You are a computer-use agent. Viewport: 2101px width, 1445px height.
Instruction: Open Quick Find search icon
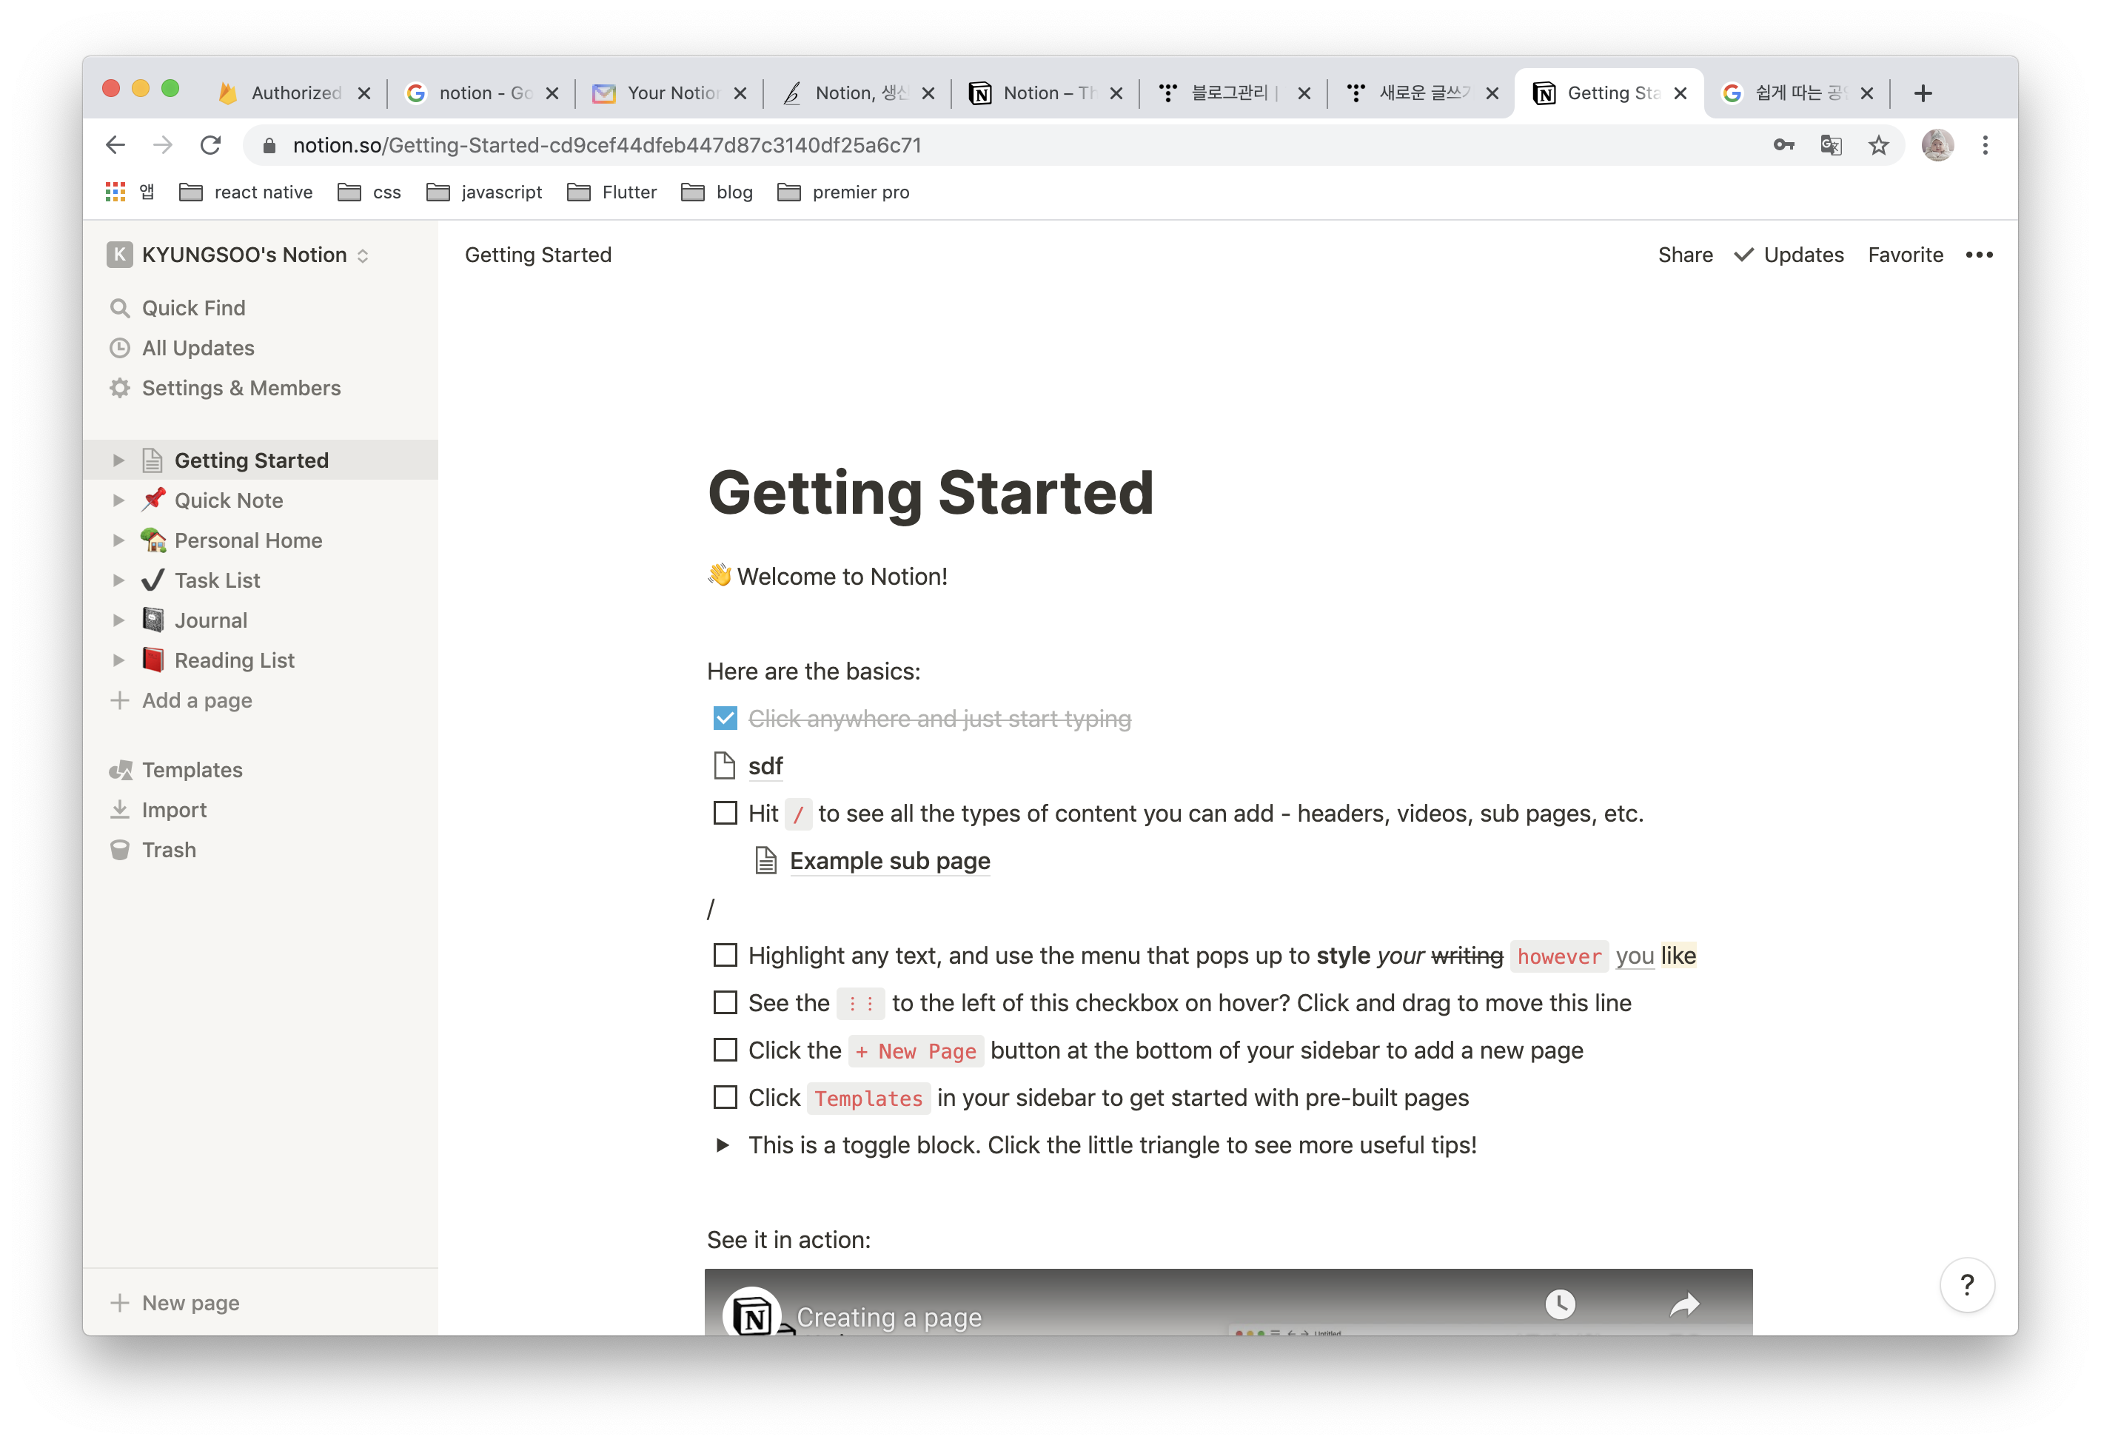119,308
